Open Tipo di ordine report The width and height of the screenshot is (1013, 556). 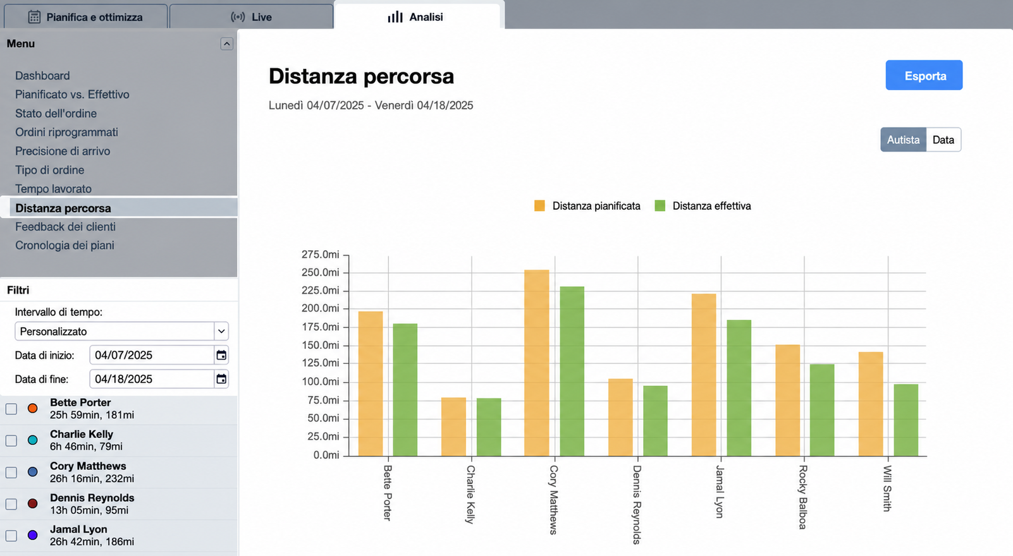(49, 171)
